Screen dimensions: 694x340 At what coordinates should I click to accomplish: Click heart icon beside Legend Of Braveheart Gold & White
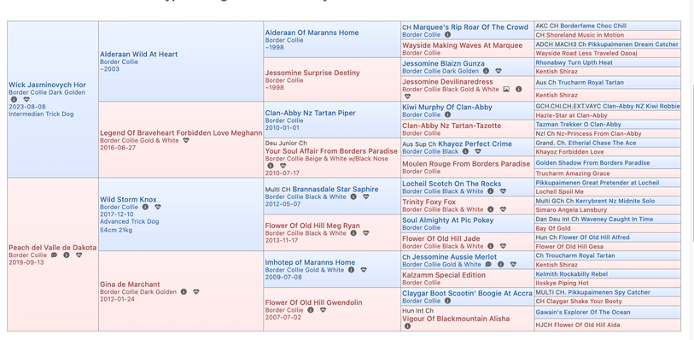point(186,140)
